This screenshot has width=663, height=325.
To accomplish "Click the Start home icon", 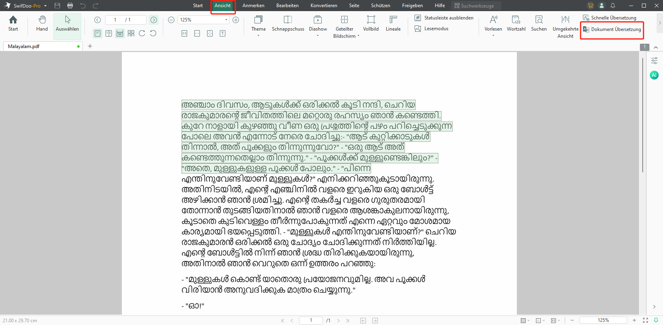I will point(13,23).
